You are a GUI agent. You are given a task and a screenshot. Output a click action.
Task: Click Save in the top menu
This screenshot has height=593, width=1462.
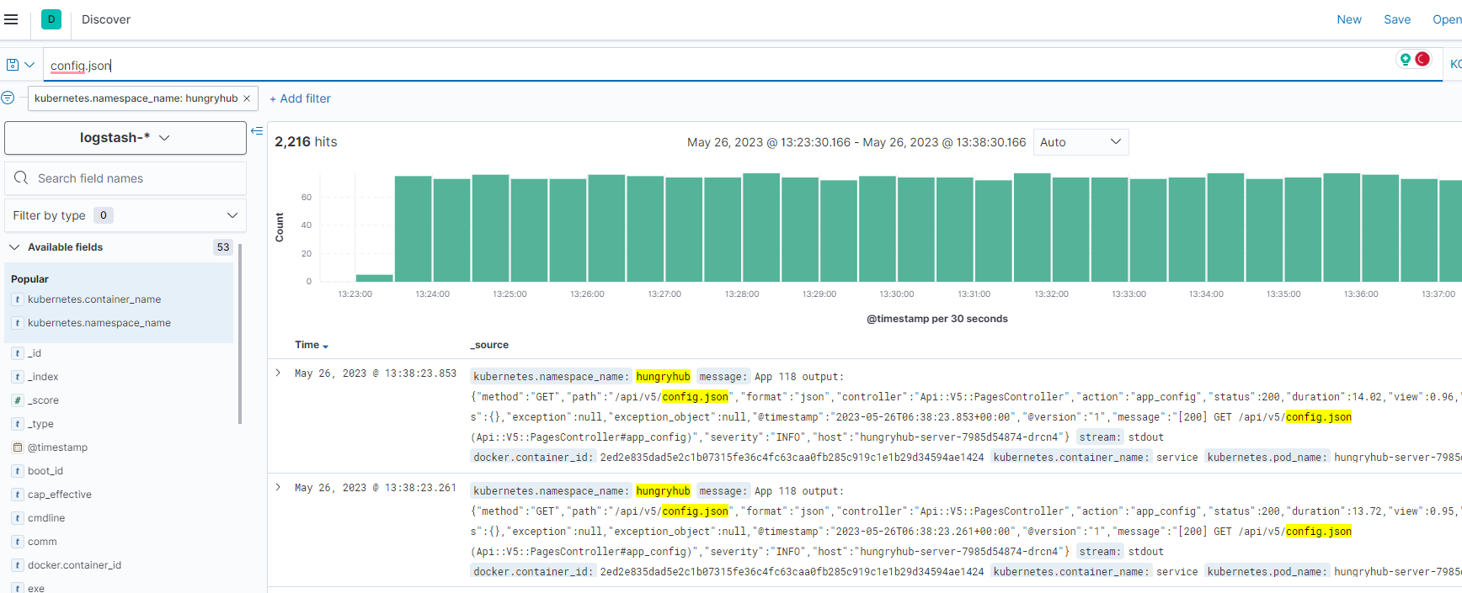click(1396, 19)
